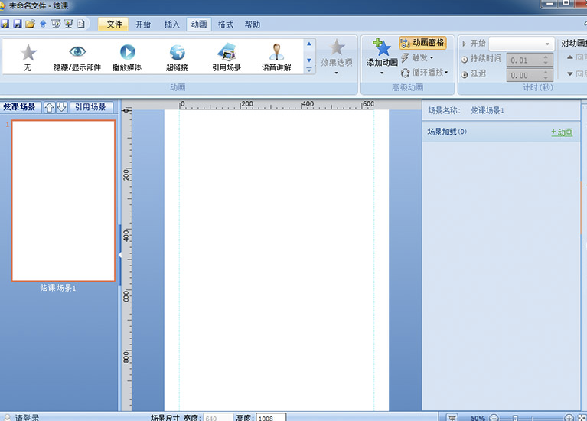Click the +动画 link in scene panel
The height and width of the screenshot is (421, 587).
[562, 132]
